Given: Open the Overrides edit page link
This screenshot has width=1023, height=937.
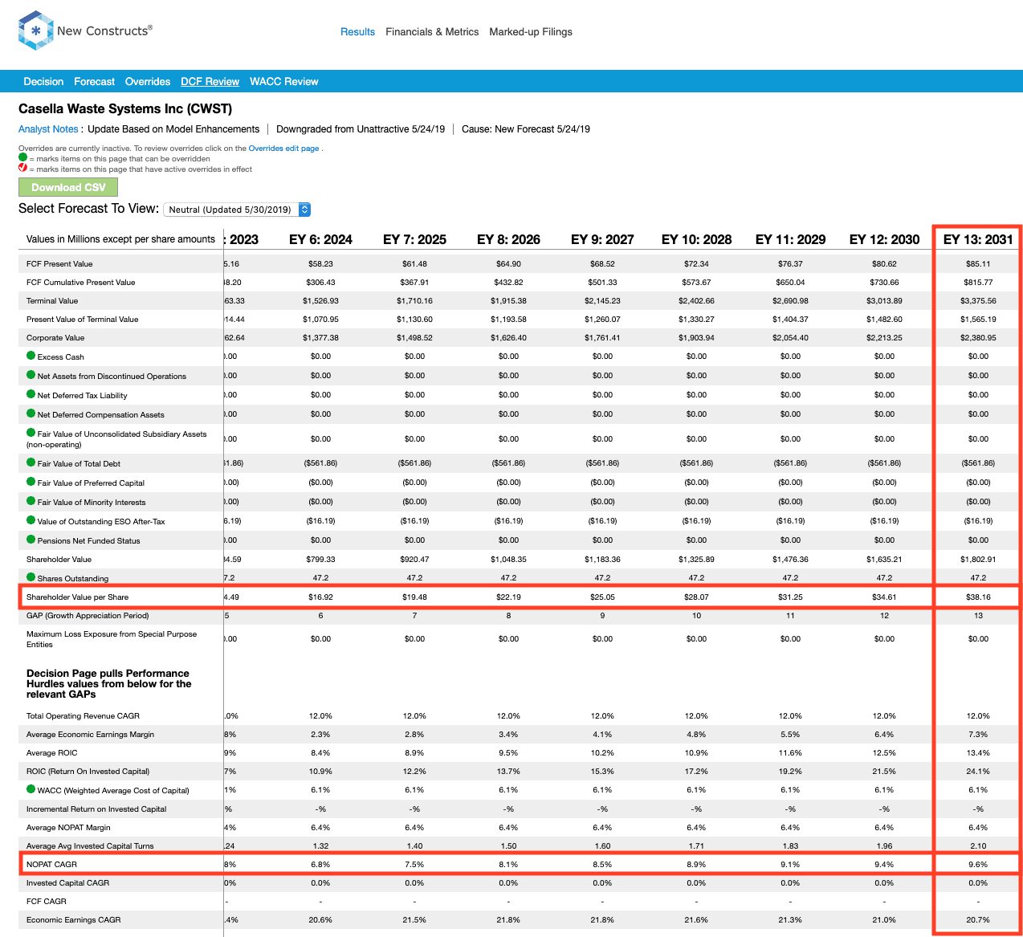Looking at the screenshot, I should coord(283,149).
